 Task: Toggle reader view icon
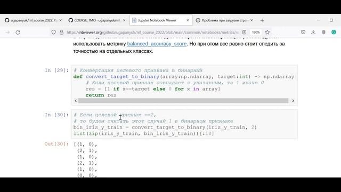click(244, 32)
